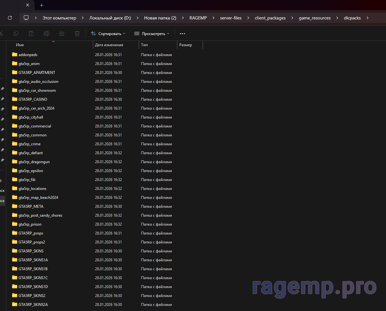Click the Rename icon in toolbar

(x=47, y=33)
